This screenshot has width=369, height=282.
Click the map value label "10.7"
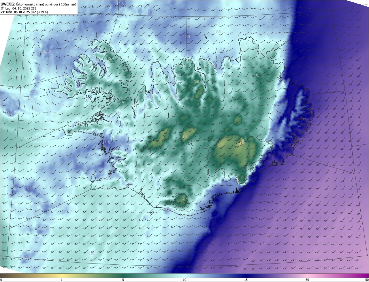pyautogui.click(x=92, y=253)
